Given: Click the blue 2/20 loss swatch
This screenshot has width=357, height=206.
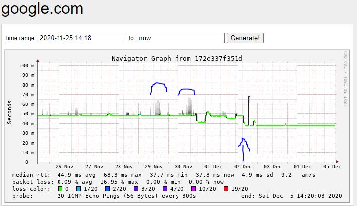Looking at the screenshot, I should click(108, 189).
